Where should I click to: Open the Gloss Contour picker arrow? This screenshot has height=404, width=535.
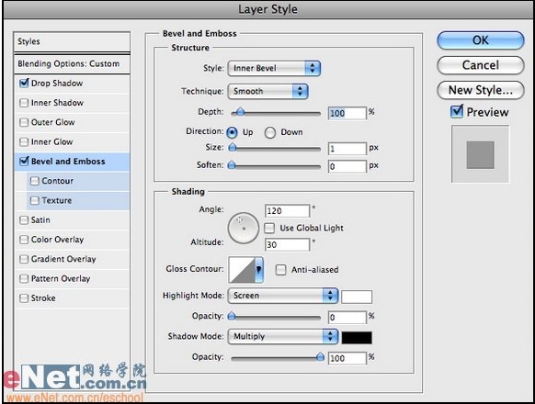click(x=259, y=270)
